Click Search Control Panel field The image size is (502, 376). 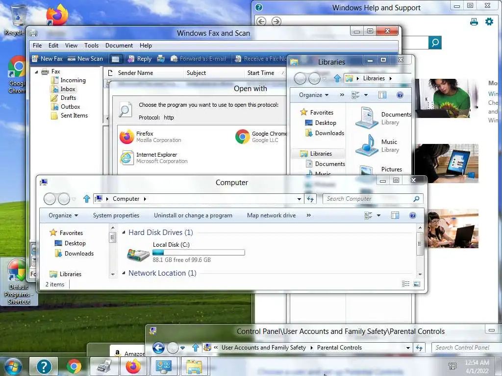[467, 348]
